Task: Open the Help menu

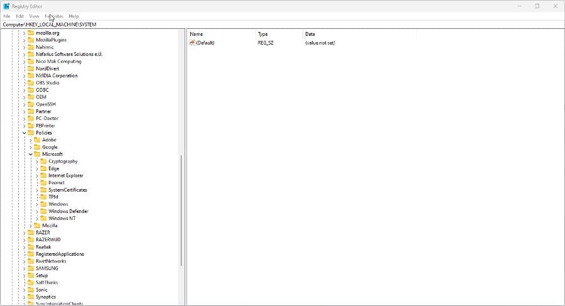Action: pos(73,16)
